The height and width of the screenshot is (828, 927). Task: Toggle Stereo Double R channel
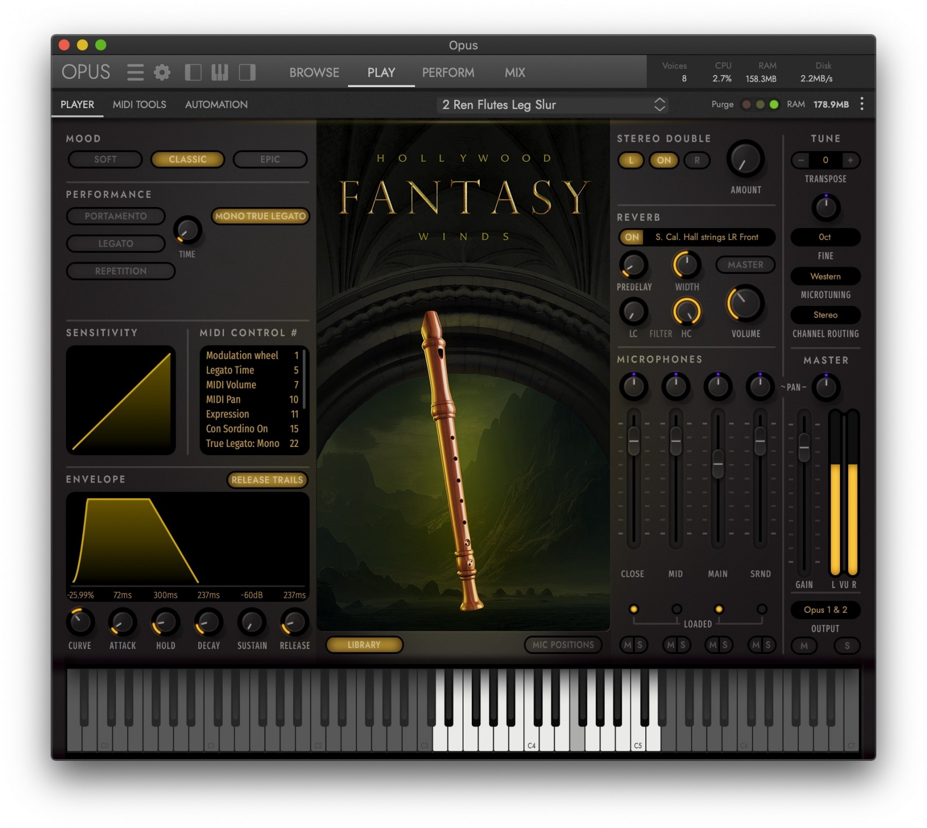coord(697,160)
